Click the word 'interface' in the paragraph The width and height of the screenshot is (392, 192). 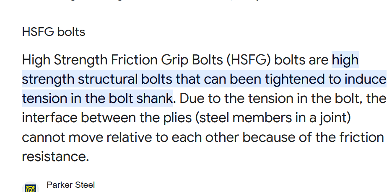coord(49,118)
